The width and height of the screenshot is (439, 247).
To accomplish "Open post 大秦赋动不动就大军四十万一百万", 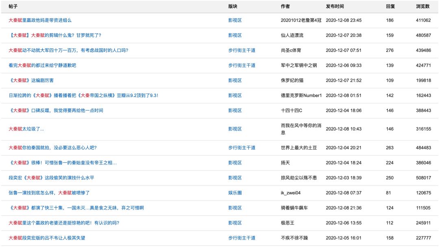I will [68, 50].
